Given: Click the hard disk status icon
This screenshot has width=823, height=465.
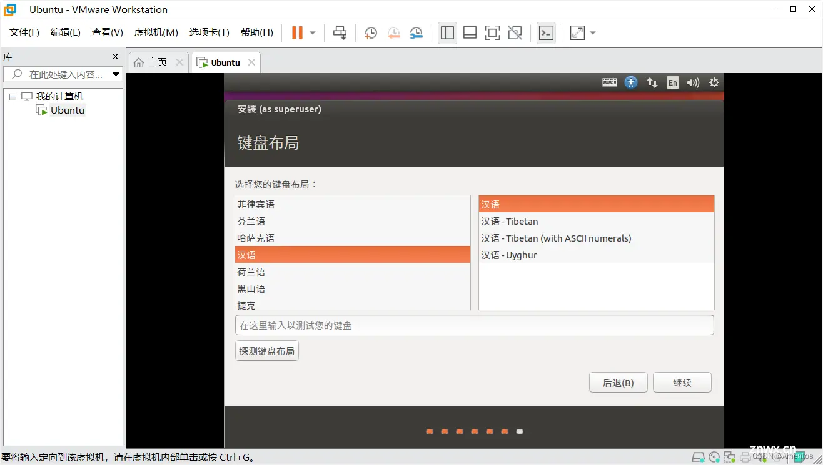Looking at the screenshot, I should (x=699, y=457).
